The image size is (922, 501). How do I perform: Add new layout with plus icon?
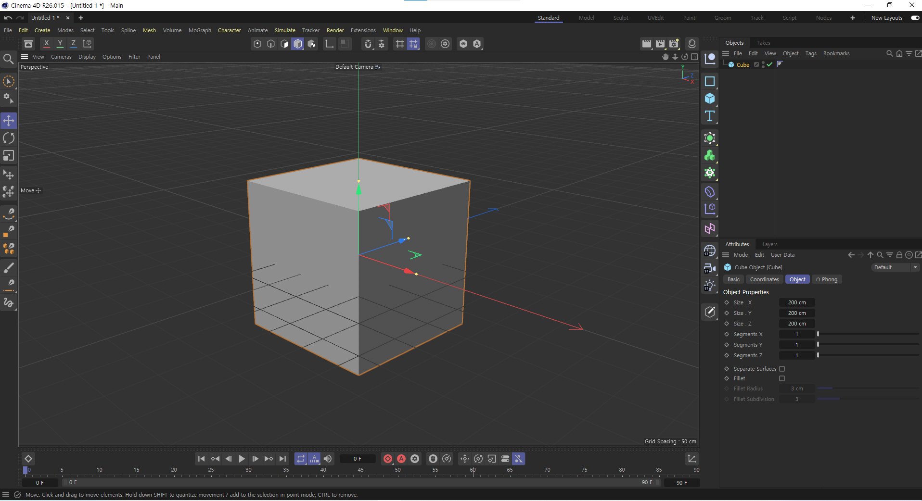click(x=853, y=18)
